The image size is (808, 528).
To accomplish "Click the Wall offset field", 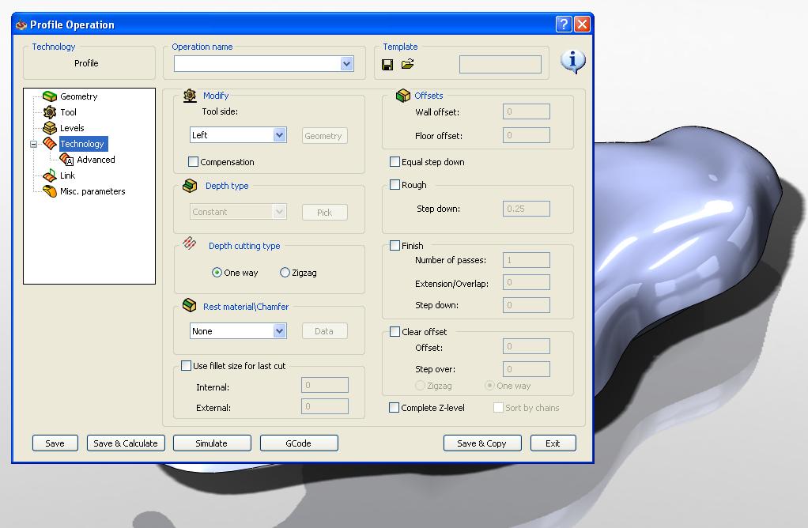I will pyautogui.click(x=526, y=111).
